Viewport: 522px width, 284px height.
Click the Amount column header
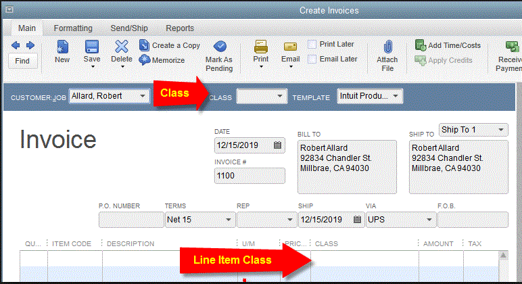438,243
